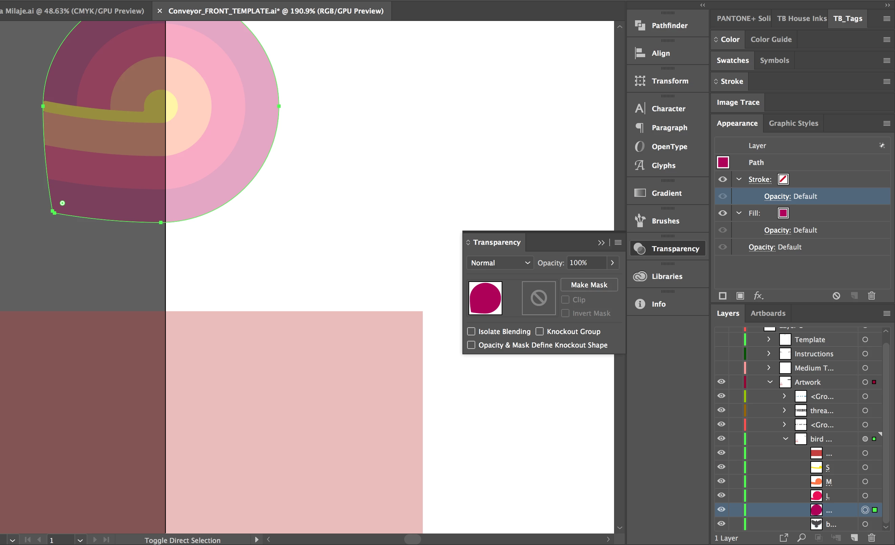Open the Info panel icon
The image size is (895, 545).
click(640, 304)
